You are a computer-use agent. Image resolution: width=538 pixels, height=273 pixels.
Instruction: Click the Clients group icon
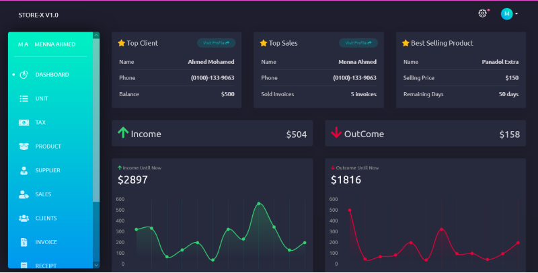24,218
